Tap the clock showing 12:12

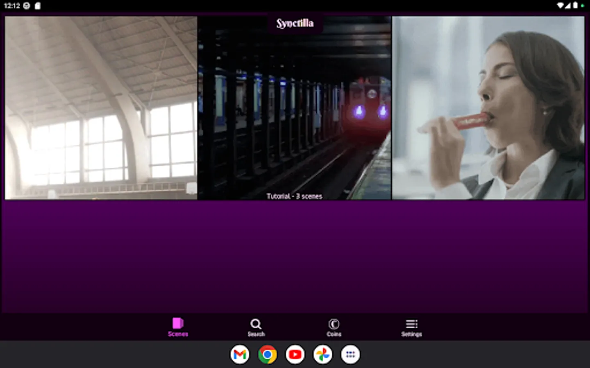tap(12, 6)
